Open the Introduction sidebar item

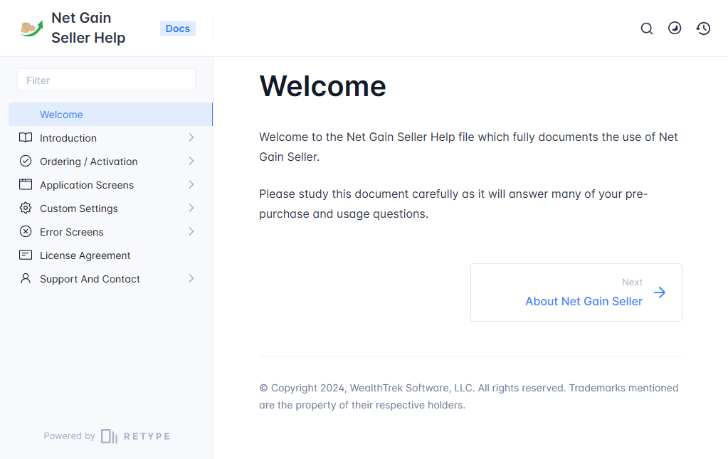[110, 138]
